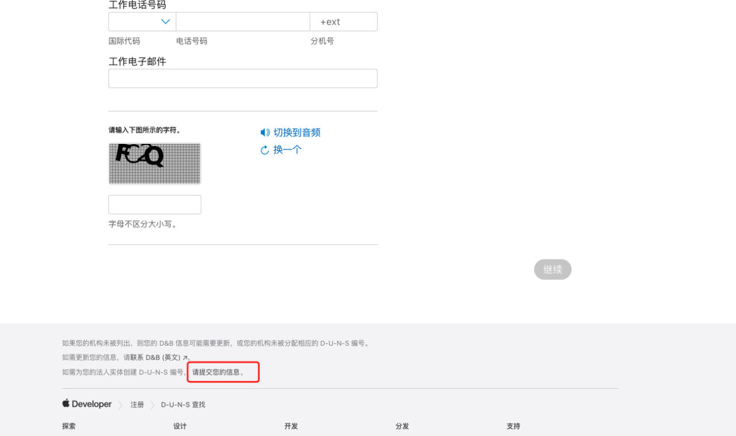Image resolution: width=736 pixels, height=436 pixels.
Task: Click the +ext extension number field
Action: tap(343, 22)
